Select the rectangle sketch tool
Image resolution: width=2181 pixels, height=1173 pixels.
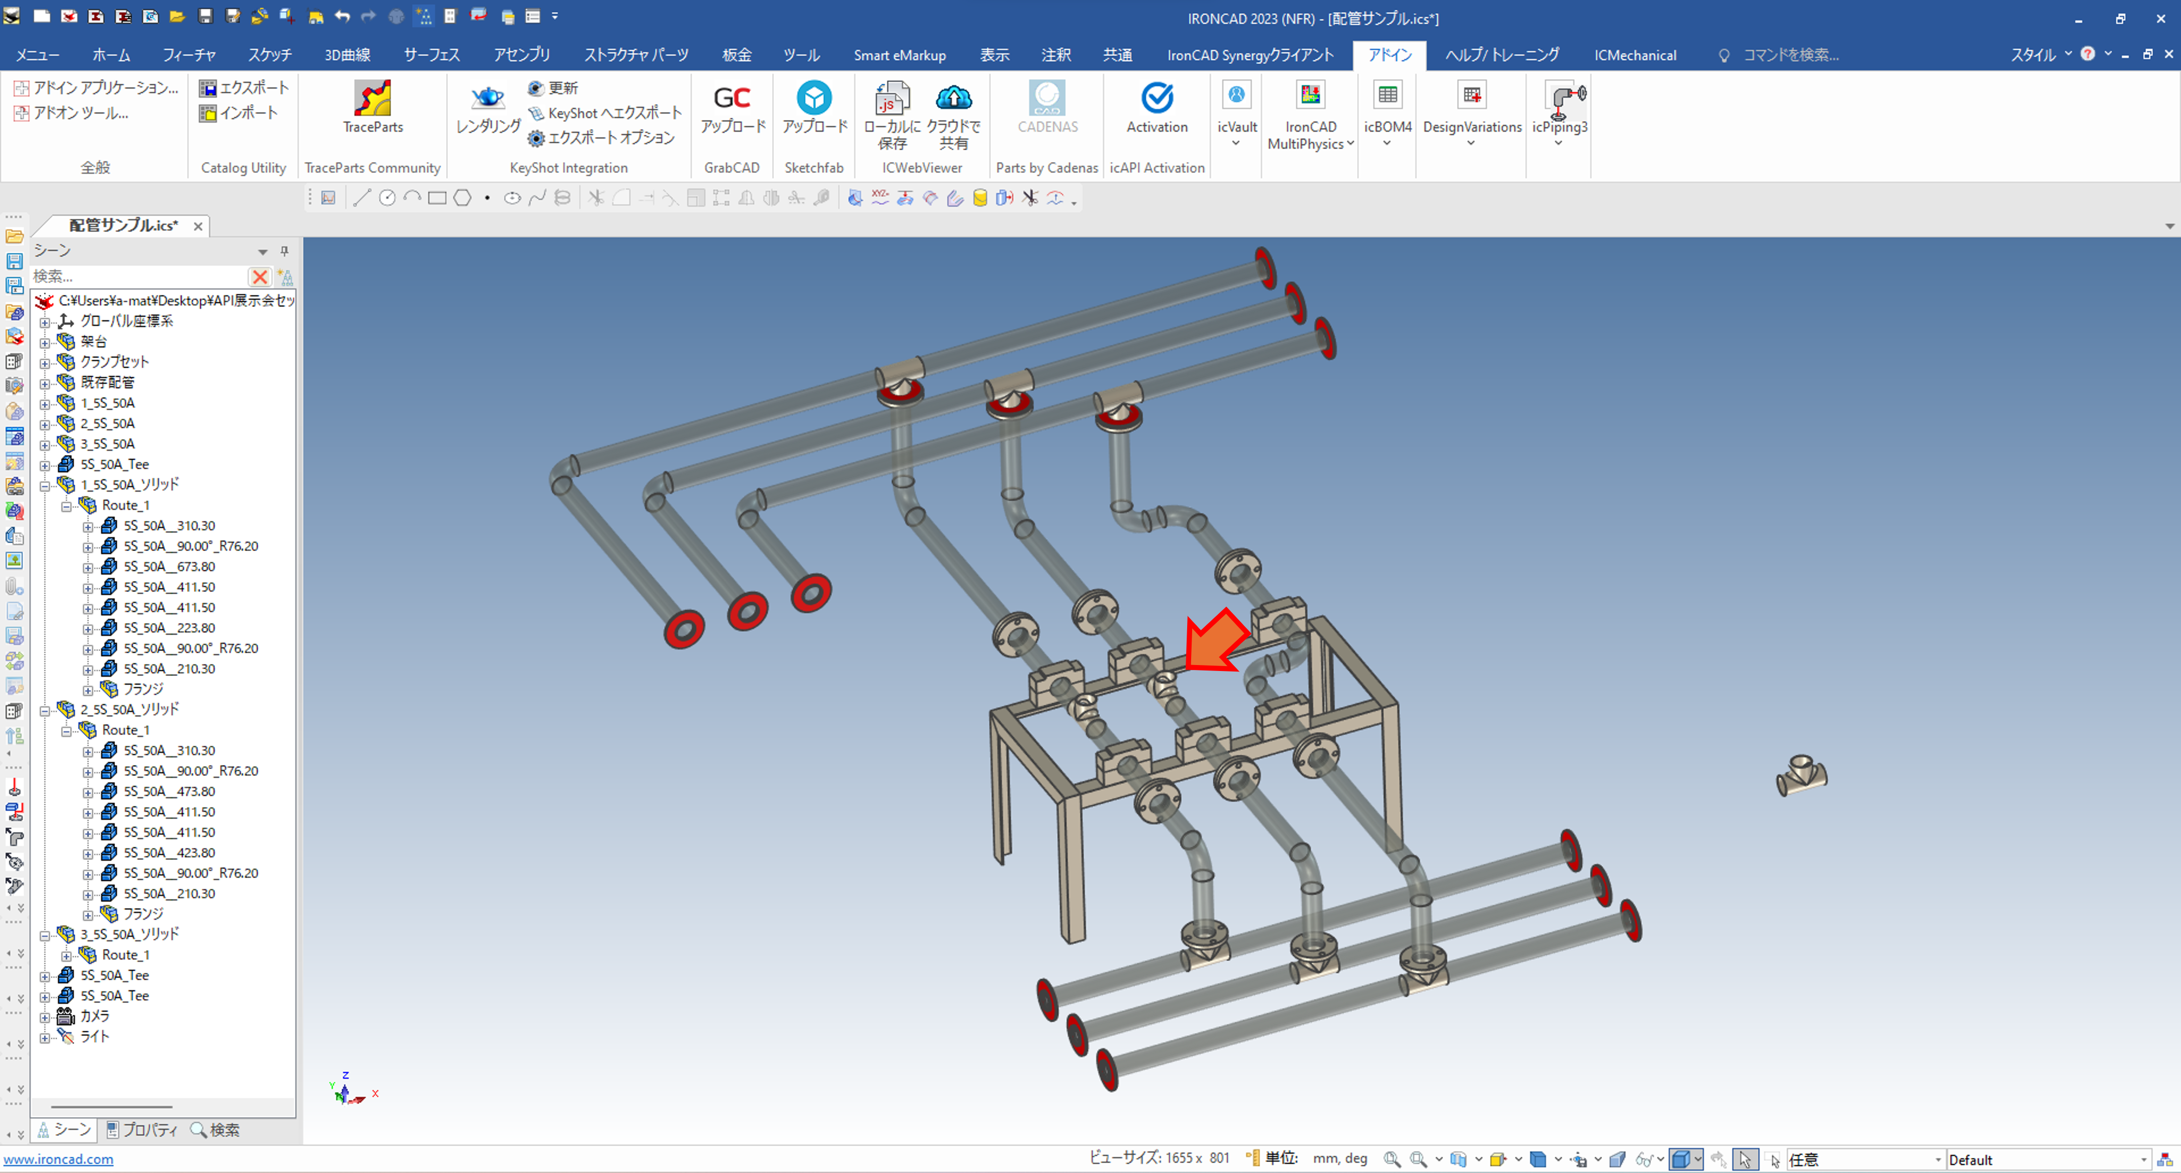[437, 198]
